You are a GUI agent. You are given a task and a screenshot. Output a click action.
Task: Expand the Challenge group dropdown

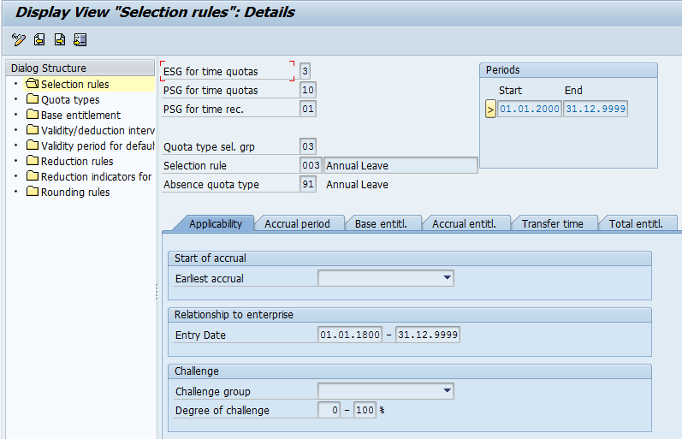[x=447, y=391]
